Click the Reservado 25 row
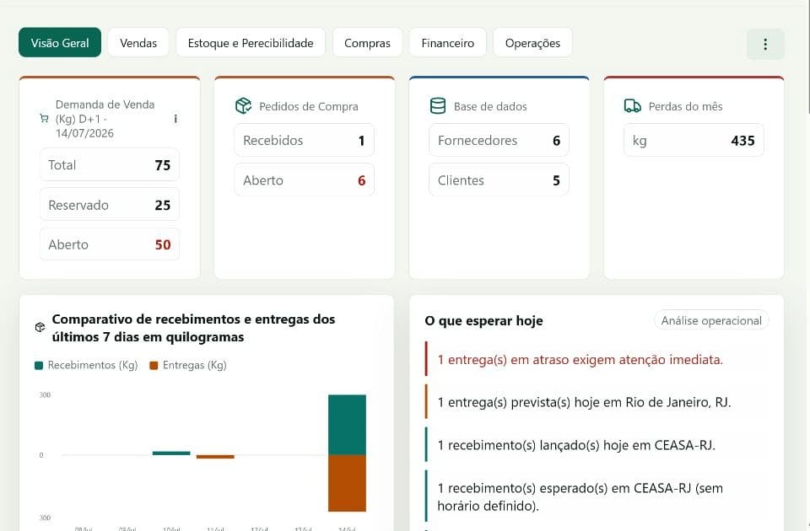 110,205
